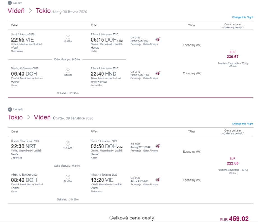Click the 22:40 HND arrival time

tap(103, 74)
